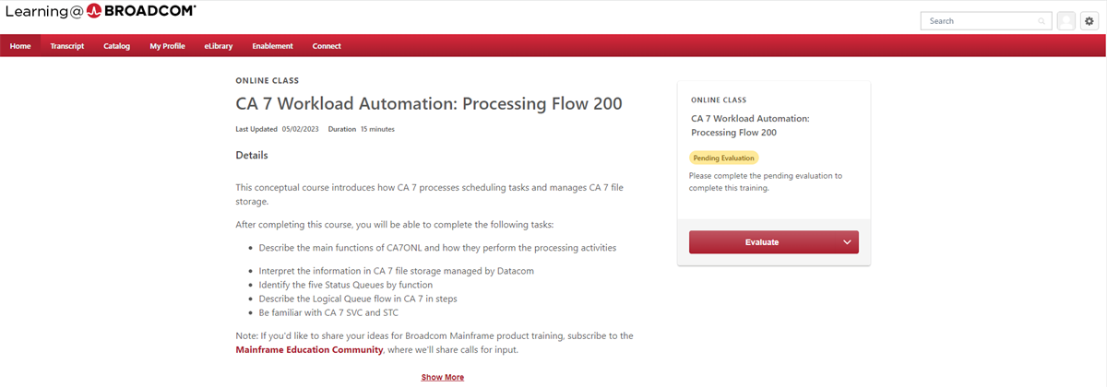Click the course title in the side card

(x=750, y=125)
